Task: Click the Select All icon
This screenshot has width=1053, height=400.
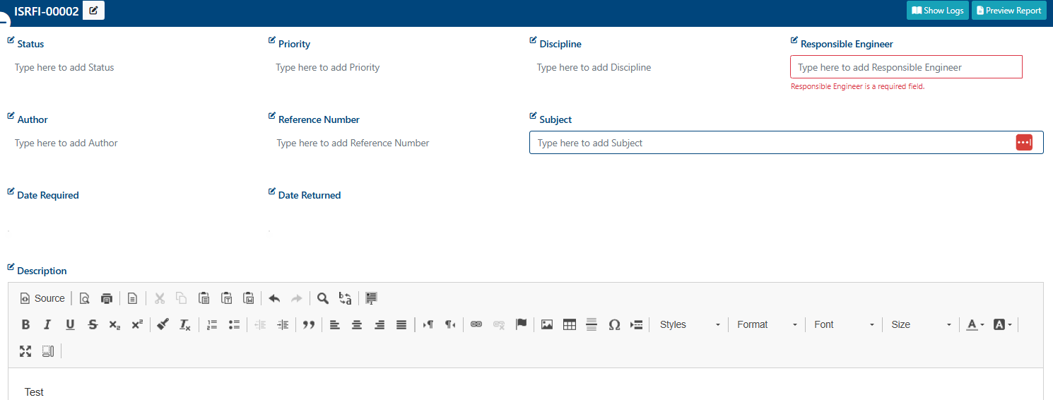Action: 371,298
